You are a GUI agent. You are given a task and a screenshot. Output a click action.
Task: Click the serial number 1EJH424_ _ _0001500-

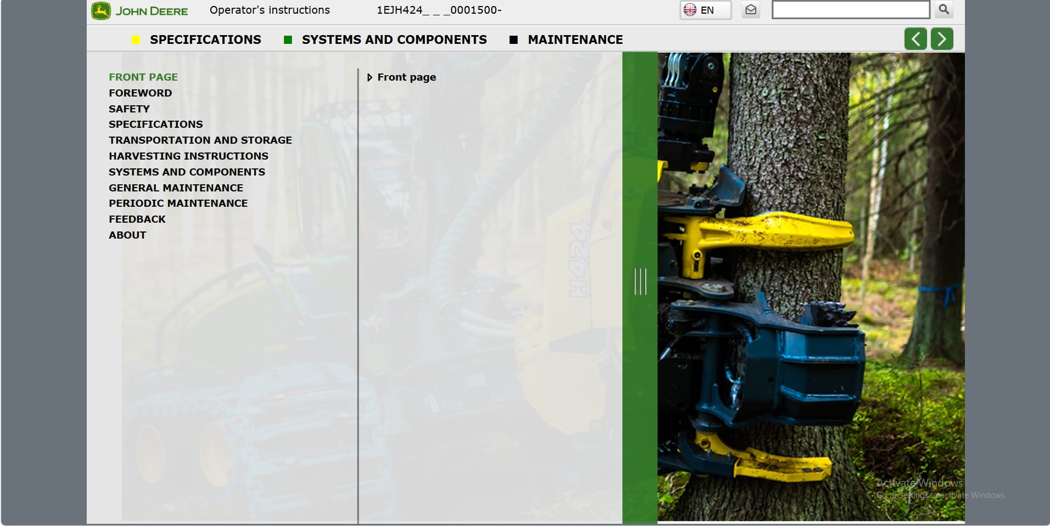(439, 10)
